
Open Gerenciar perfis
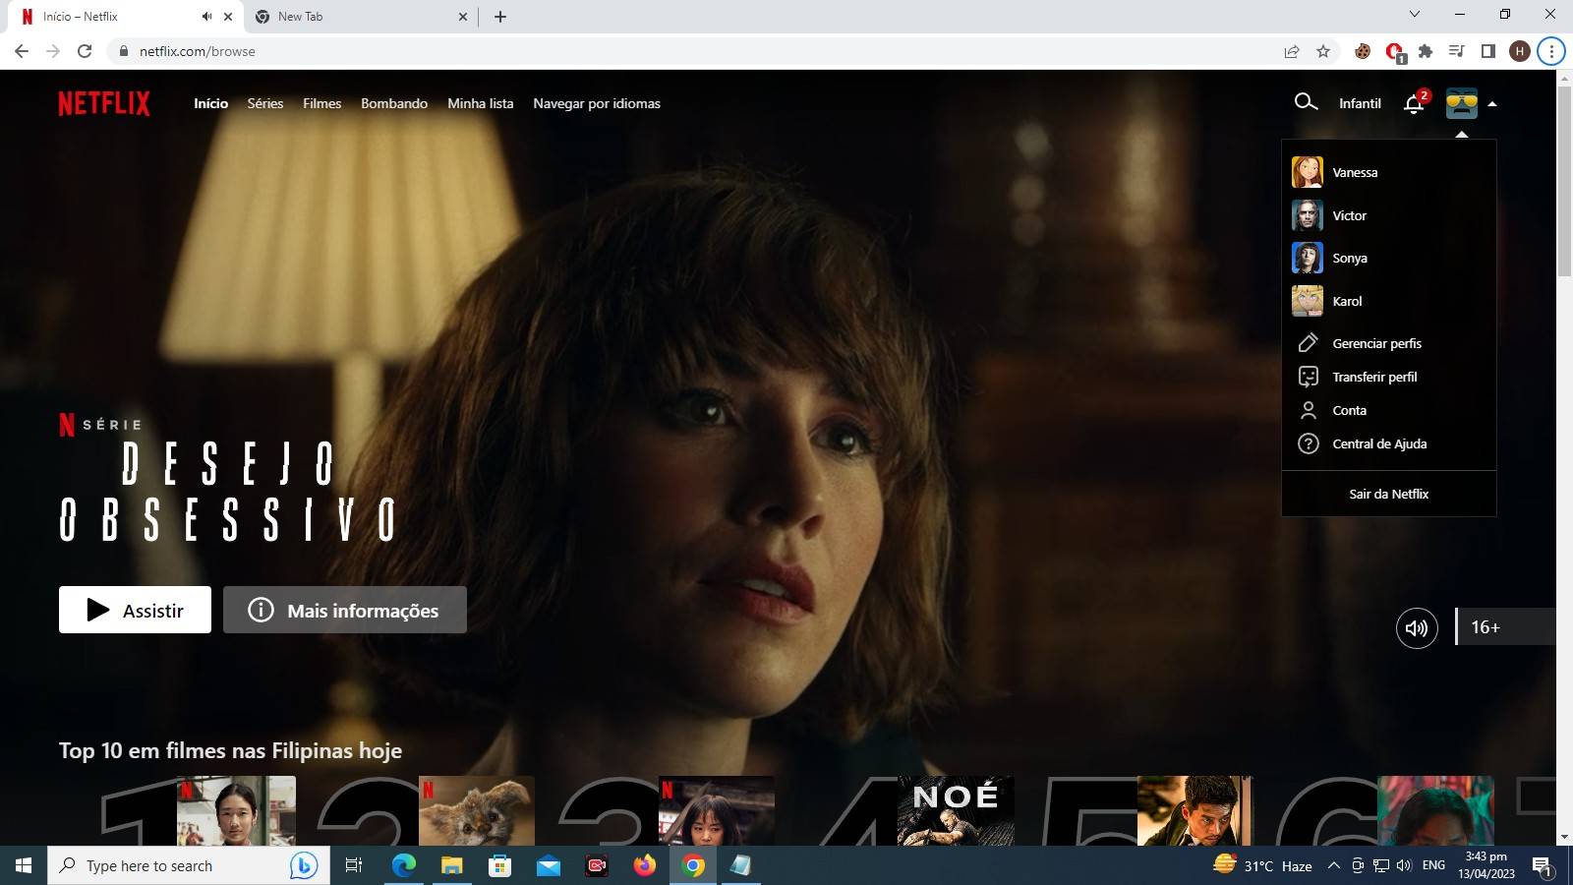[1377, 343]
